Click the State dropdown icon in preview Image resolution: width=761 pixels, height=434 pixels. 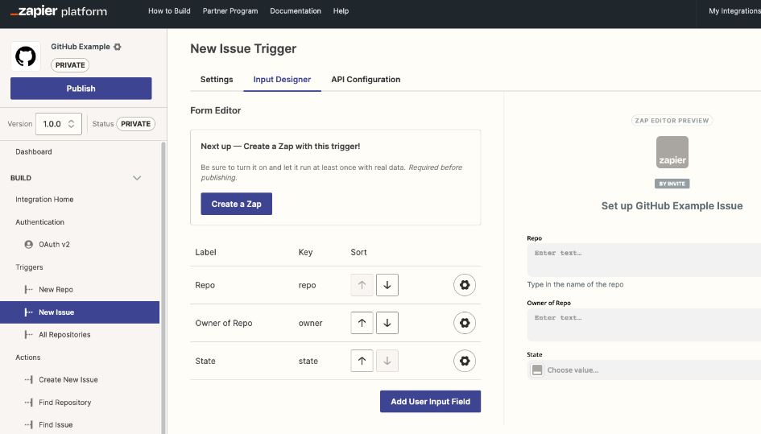pos(537,370)
